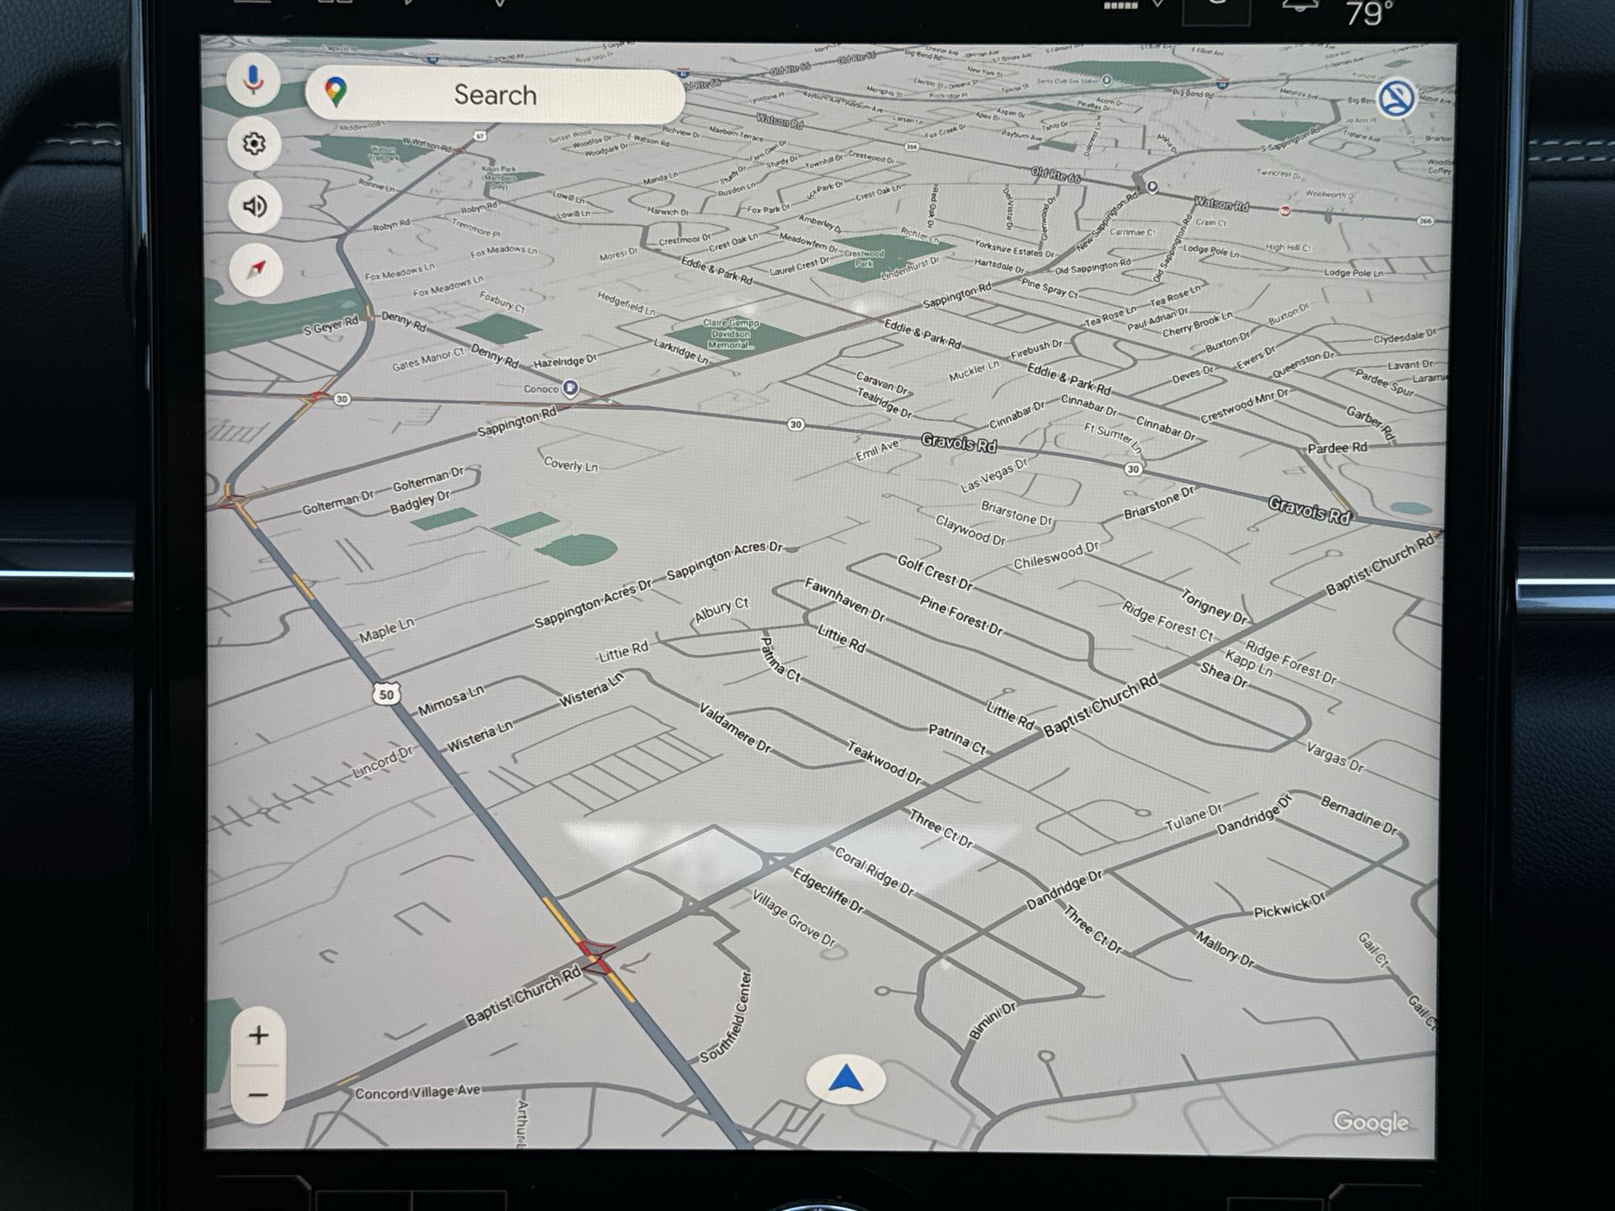The image size is (1615, 1211).
Task: Tap red traffic incident at Baptist Church Rd
Action: point(596,958)
